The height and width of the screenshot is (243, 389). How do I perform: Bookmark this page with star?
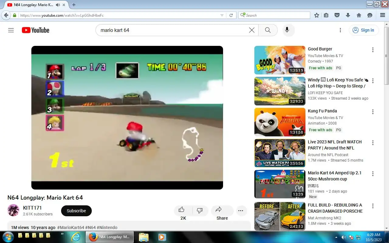click(x=317, y=15)
